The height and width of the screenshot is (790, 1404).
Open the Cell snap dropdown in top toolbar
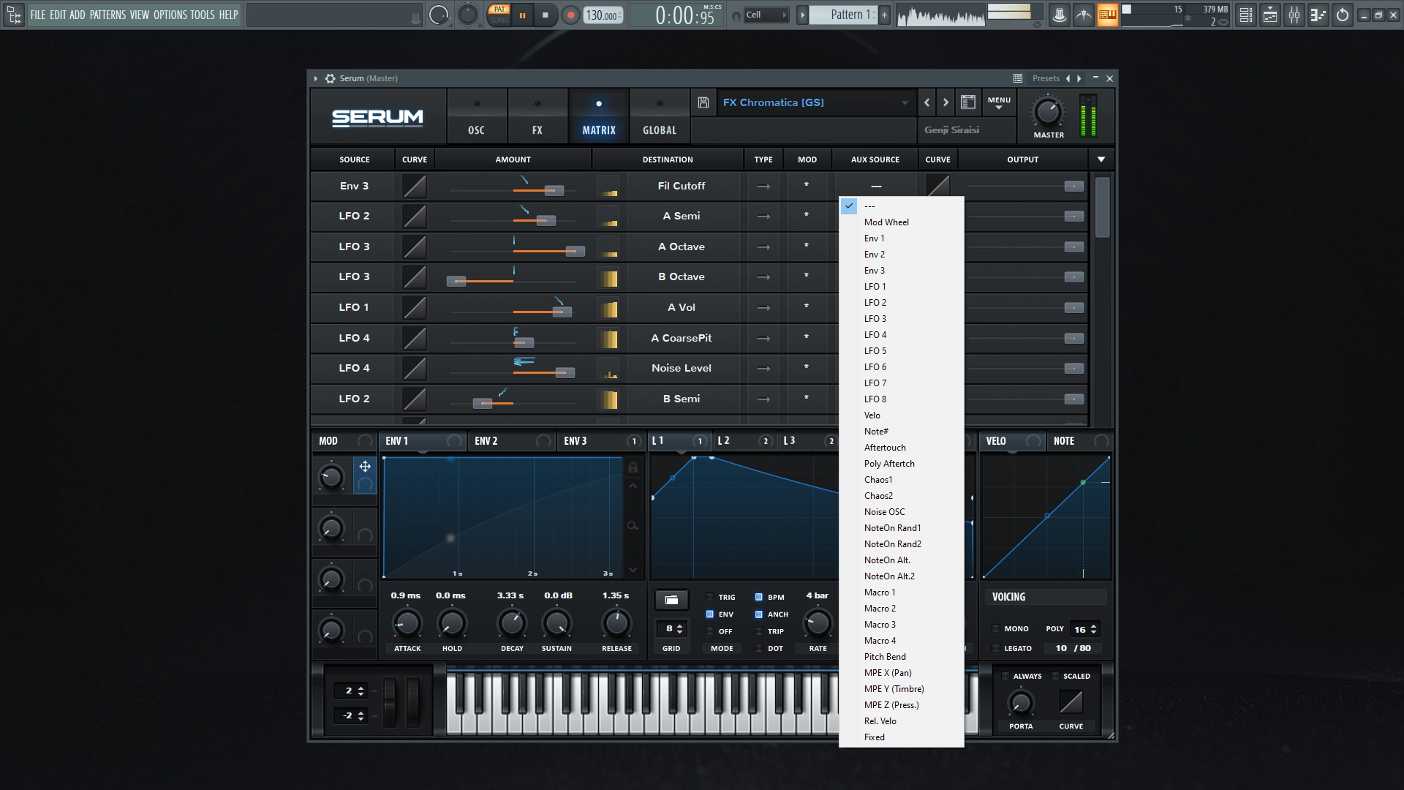pos(766,15)
